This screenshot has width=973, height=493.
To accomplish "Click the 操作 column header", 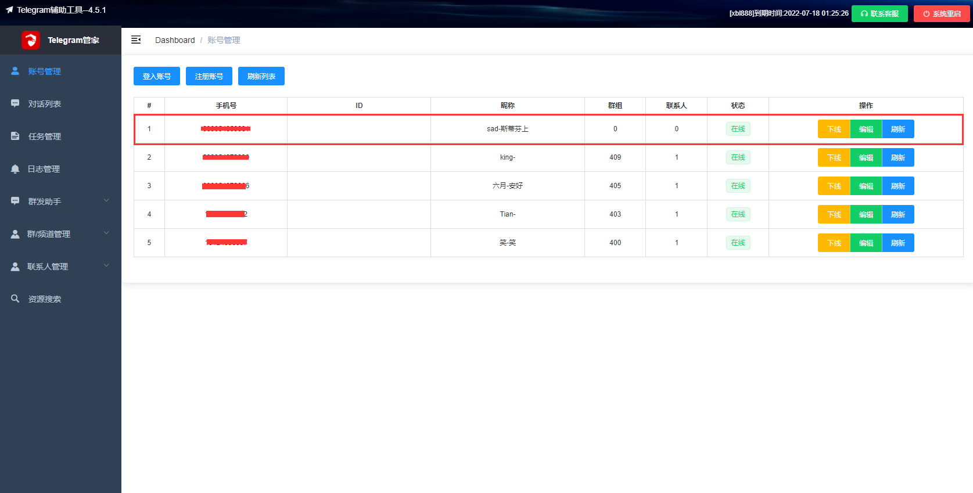I will (866, 106).
